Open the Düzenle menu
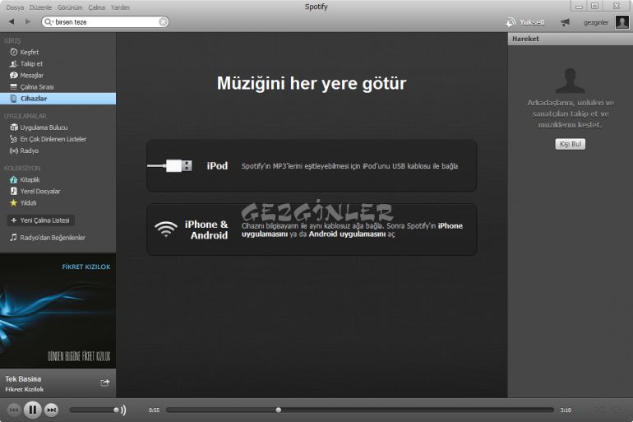The width and height of the screenshot is (633, 422). (x=40, y=7)
